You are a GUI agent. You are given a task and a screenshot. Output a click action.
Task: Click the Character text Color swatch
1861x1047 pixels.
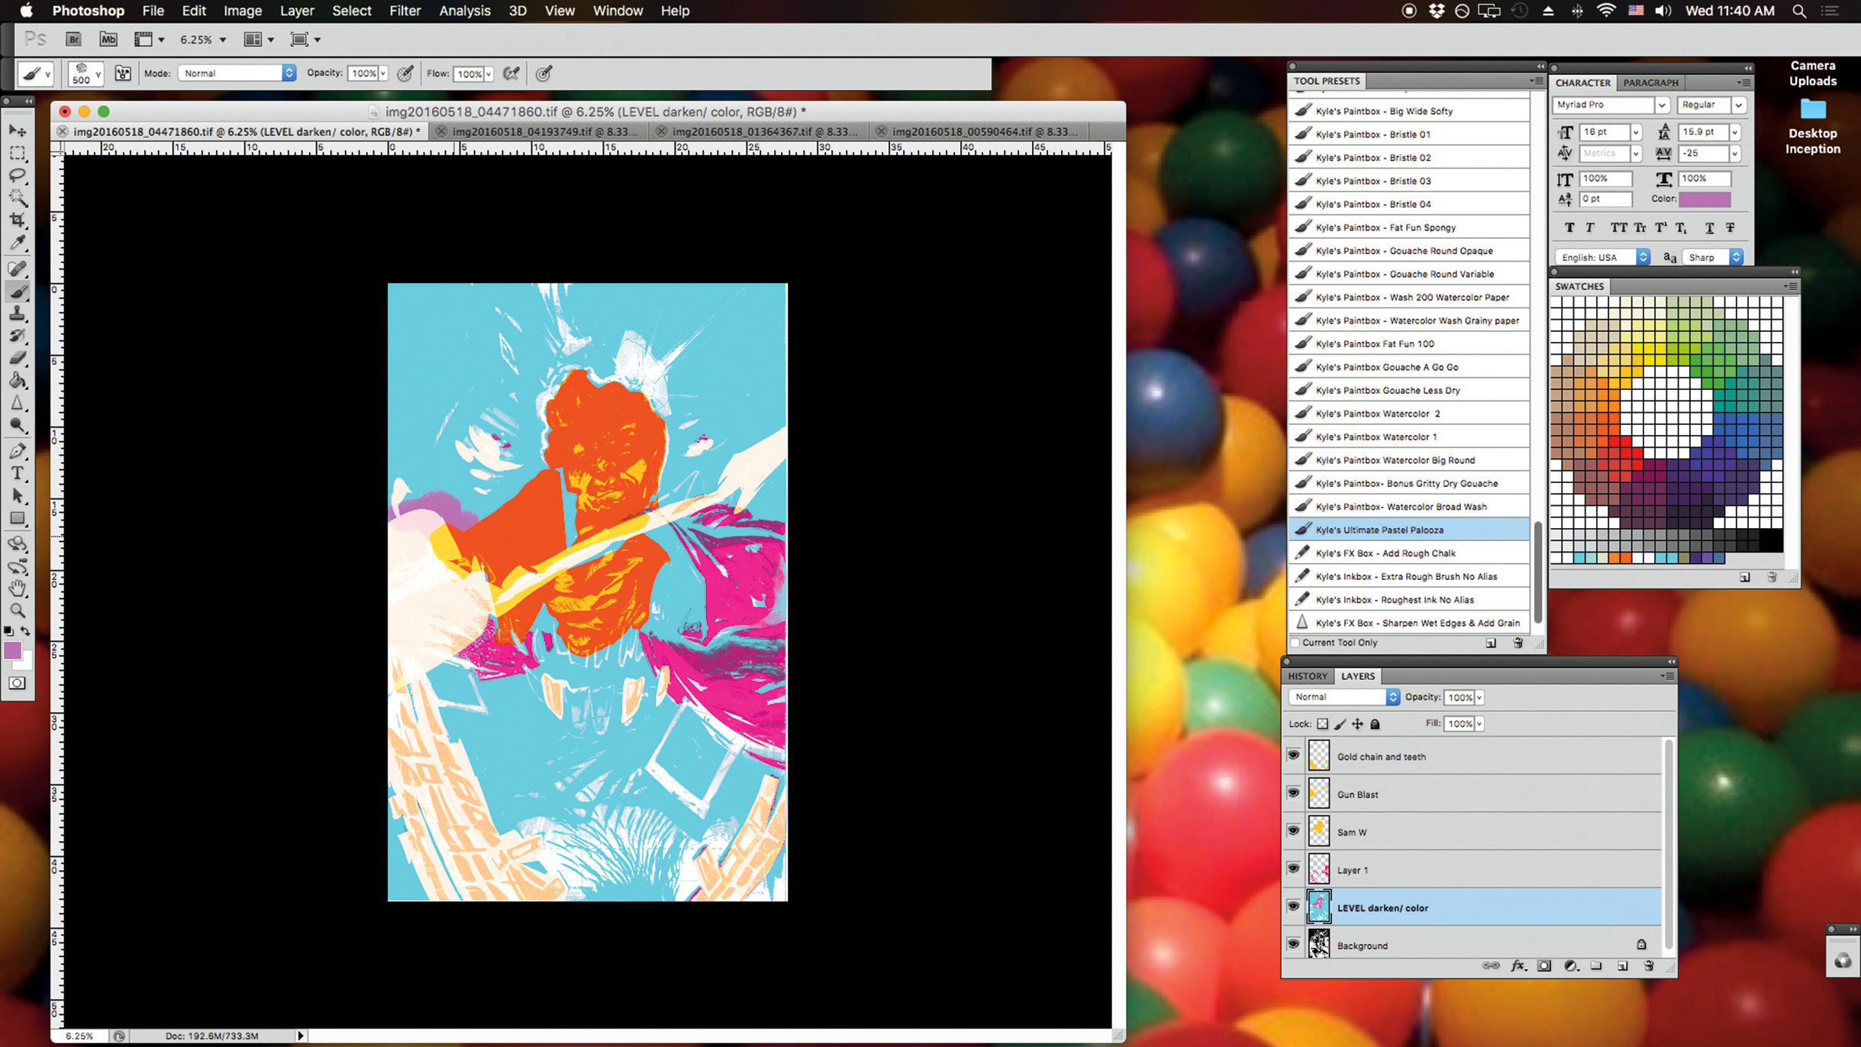point(1705,199)
